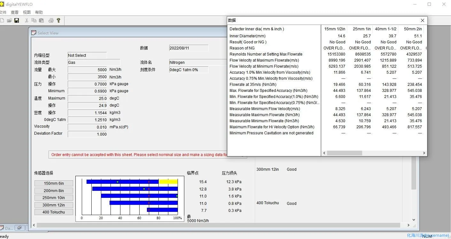This screenshot has height=239, width=451.
Task: Click the Copy toolbar icon
Action: tap(34, 20)
